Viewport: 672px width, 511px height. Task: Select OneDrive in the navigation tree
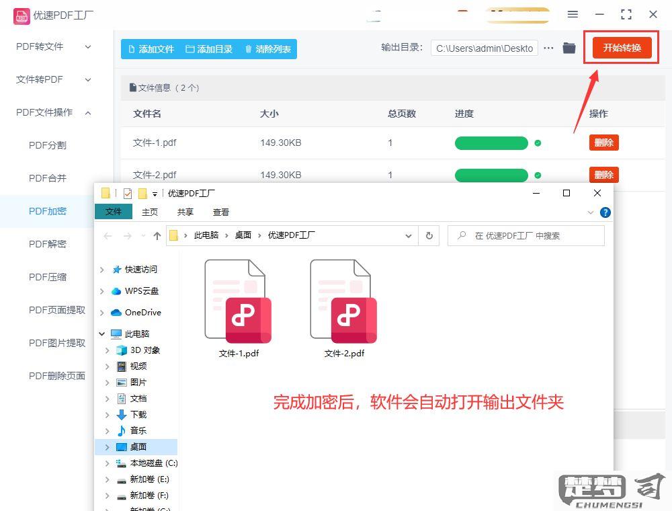tap(142, 313)
